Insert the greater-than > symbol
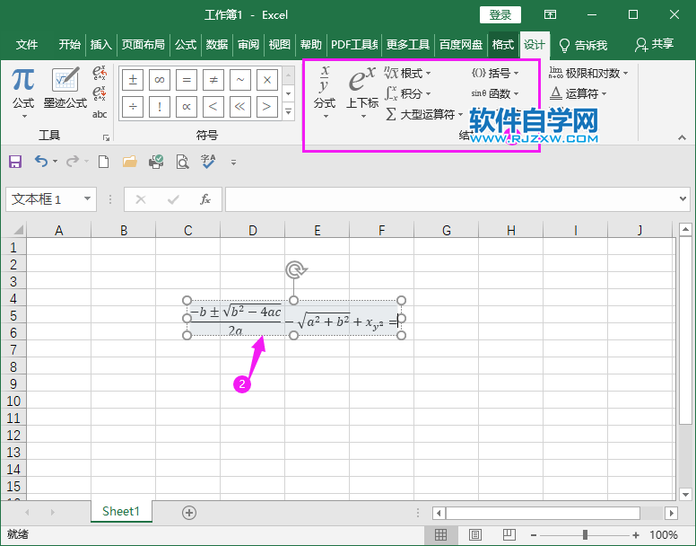 (266, 107)
